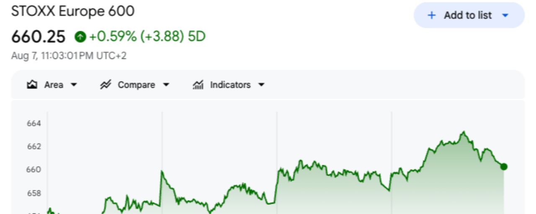
Task: Click the Aug 7 timestamp text
Action: click(69, 56)
